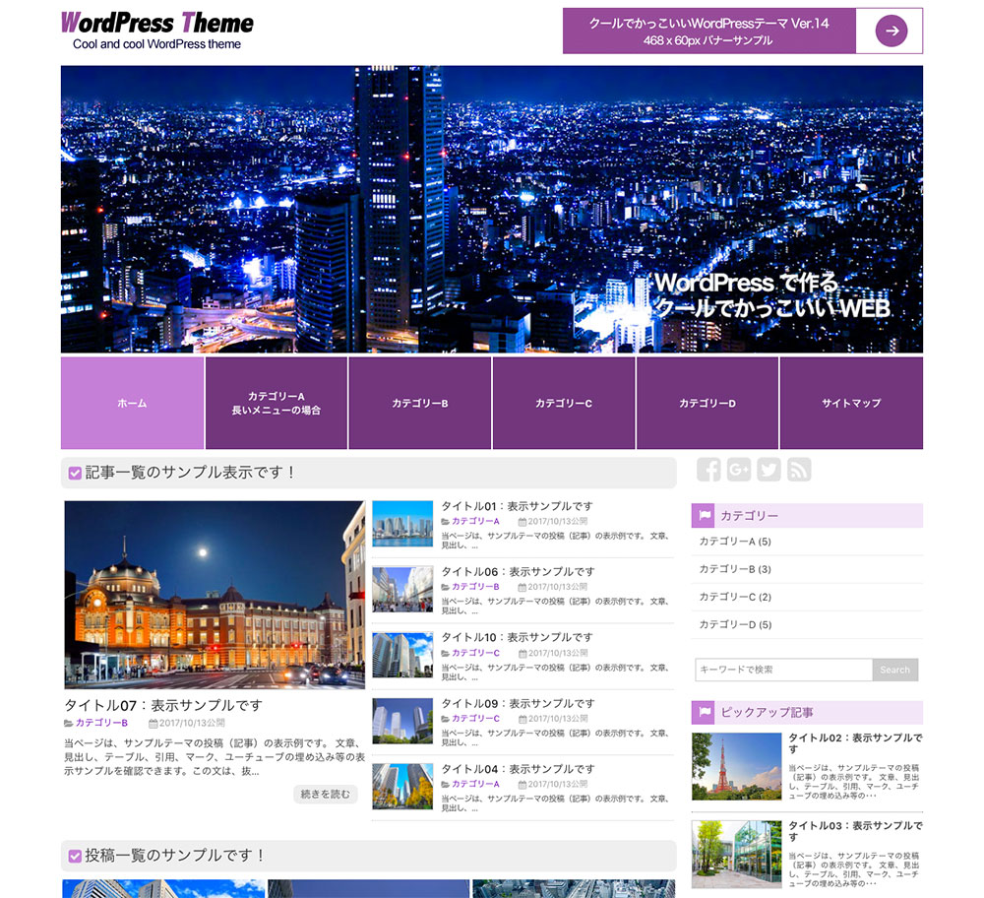This screenshot has width=984, height=898.
Task: Select カテゴリーC in the navigation bar
Action: pos(564,403)
